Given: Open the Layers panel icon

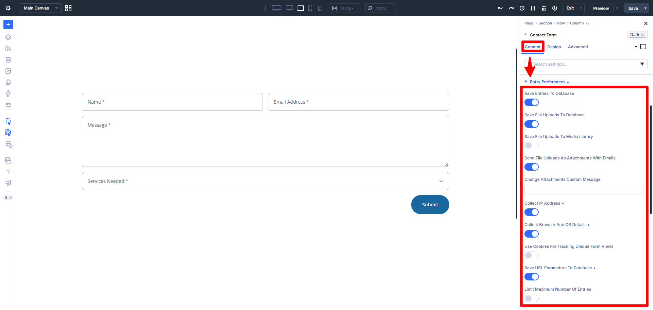Looking at the screenshot, I should click(x=8, y=37).
